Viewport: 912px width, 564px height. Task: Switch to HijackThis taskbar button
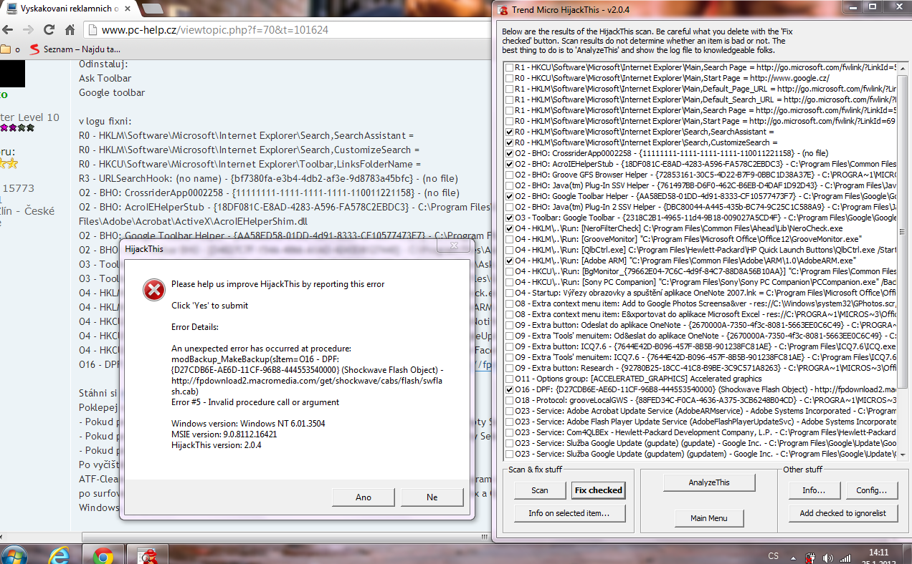[x=148, y=555]
